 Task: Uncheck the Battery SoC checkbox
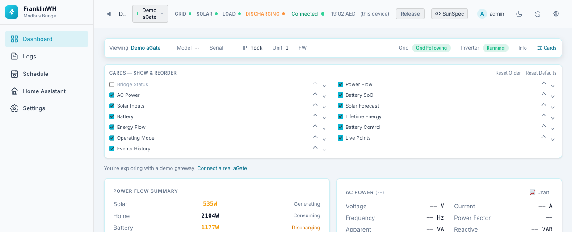[x=341, y=95]
